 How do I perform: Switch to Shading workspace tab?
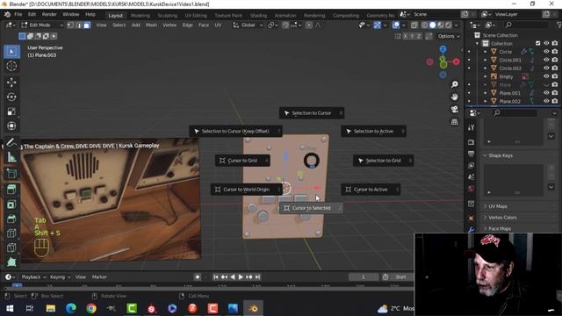(x=258, y=16)
